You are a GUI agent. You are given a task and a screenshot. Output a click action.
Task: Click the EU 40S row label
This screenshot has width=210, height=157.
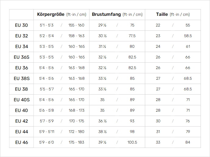21,100
